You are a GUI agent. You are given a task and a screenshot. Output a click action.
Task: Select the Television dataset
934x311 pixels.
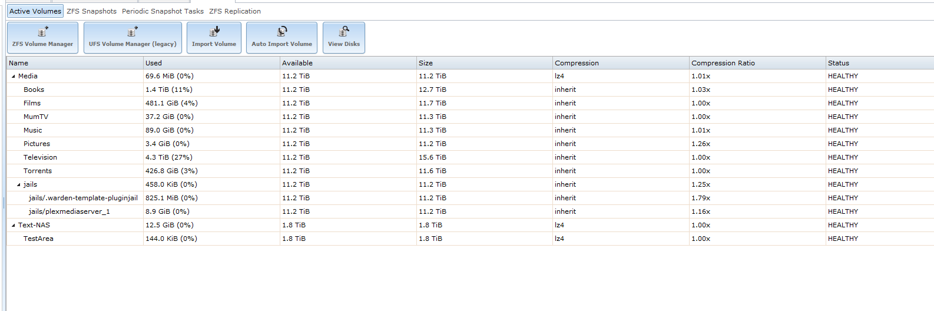coord(470,157)
